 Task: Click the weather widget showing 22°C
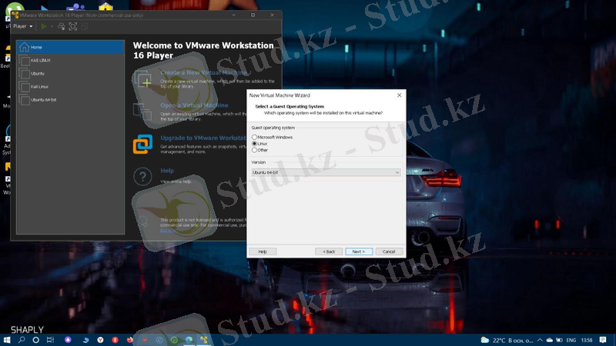click(507, 340)
